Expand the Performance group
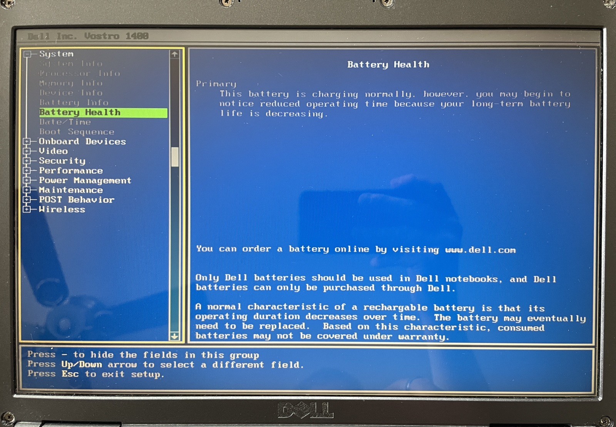The height and width of the screenshot is (427, 616). click(x=27, y=170)
